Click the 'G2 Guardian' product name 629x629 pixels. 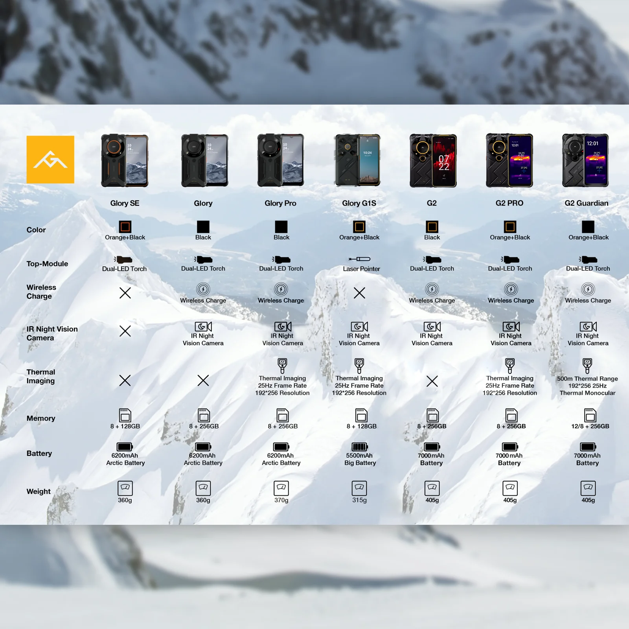tap(587, 203)
